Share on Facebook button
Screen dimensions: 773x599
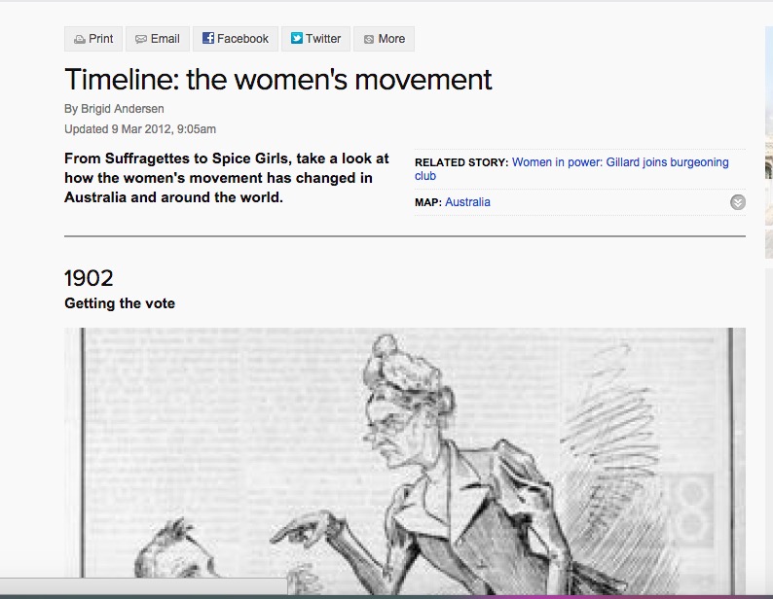coord(236,39)
